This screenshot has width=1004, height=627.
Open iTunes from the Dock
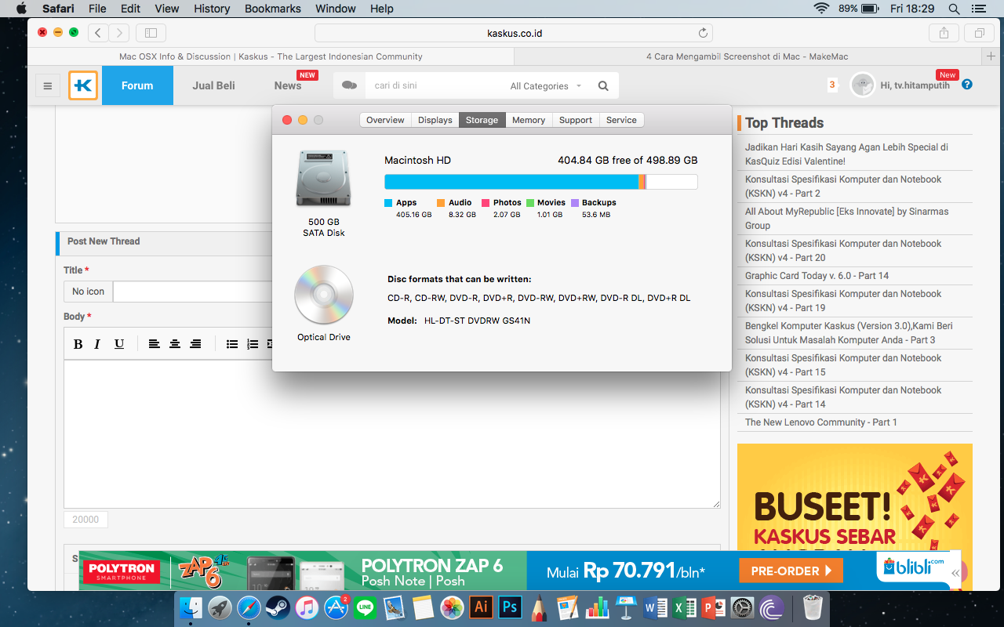coord(307,607)
